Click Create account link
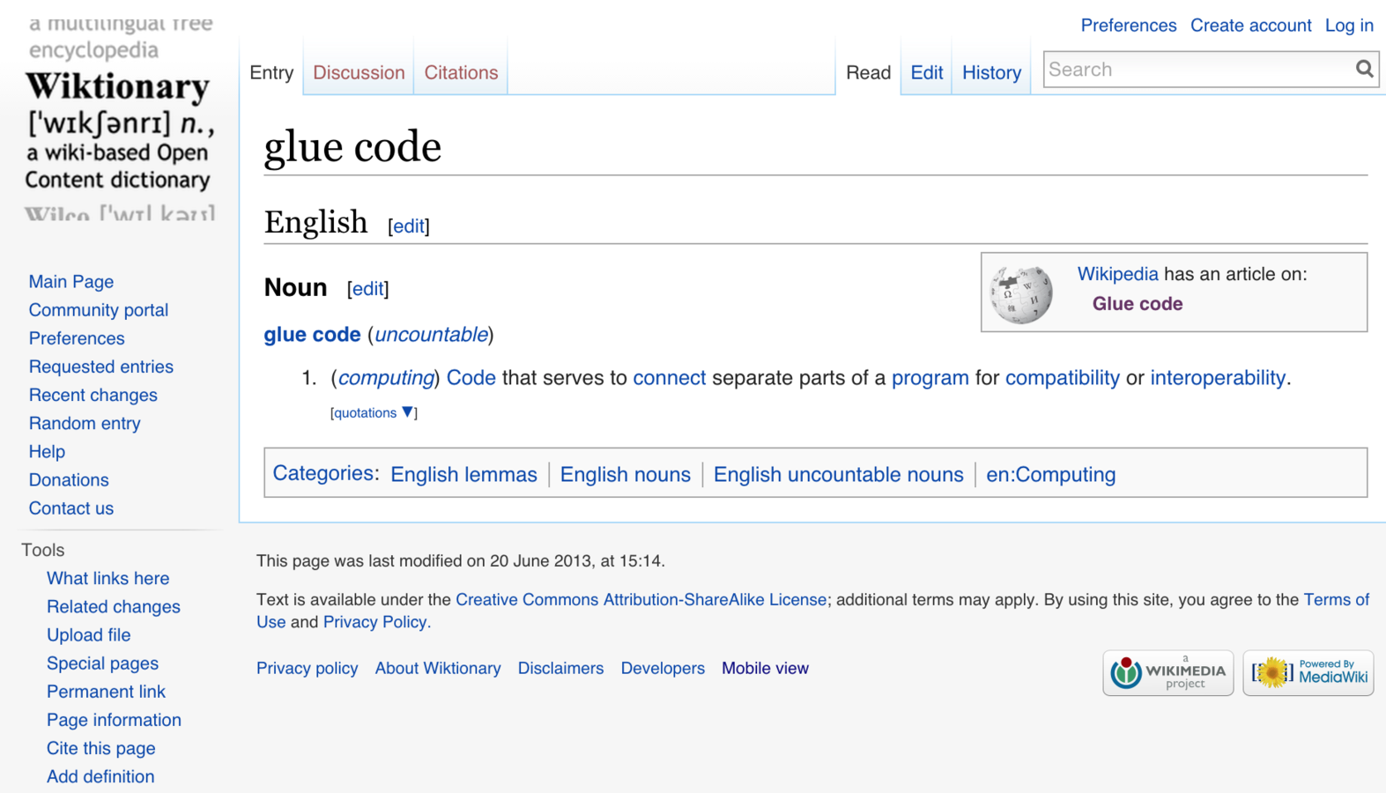 (x=1250, y=26)
